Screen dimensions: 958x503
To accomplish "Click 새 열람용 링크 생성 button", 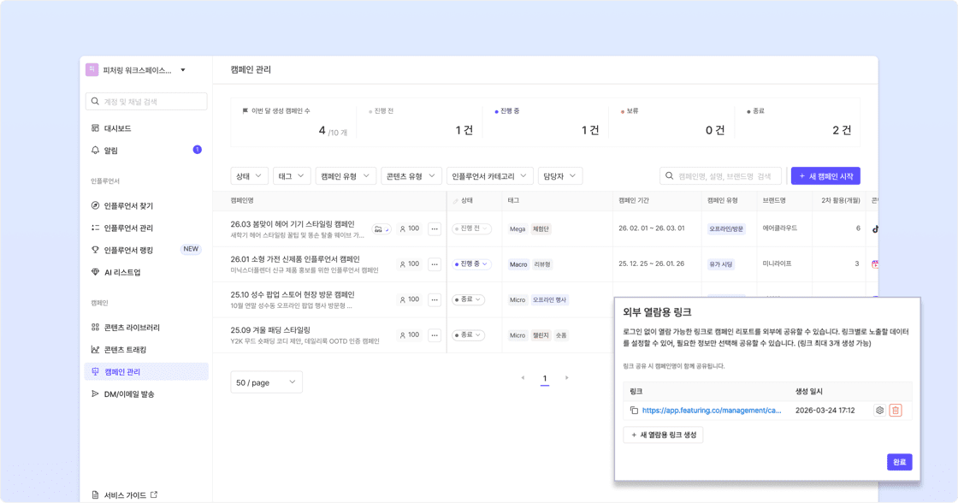I will pos(663,435).
